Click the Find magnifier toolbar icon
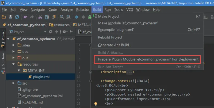Image resolution: width=214 pixels, height=108 pixels. click(x=62, y=17)
